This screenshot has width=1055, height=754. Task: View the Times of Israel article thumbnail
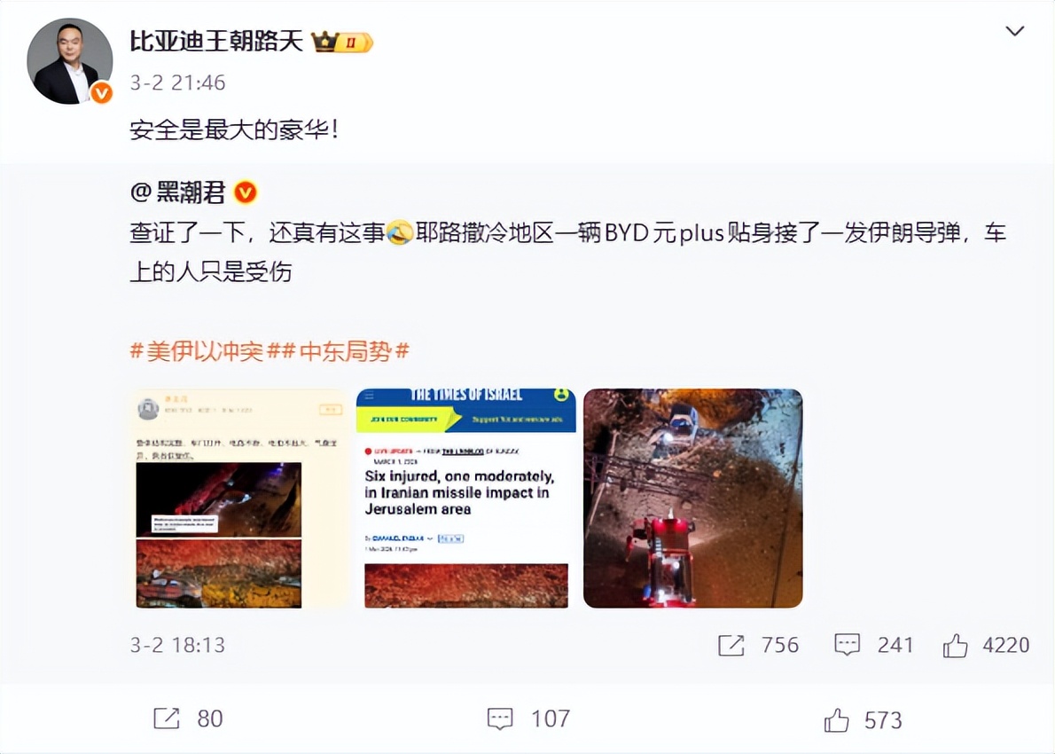click(x=466, y=499)
